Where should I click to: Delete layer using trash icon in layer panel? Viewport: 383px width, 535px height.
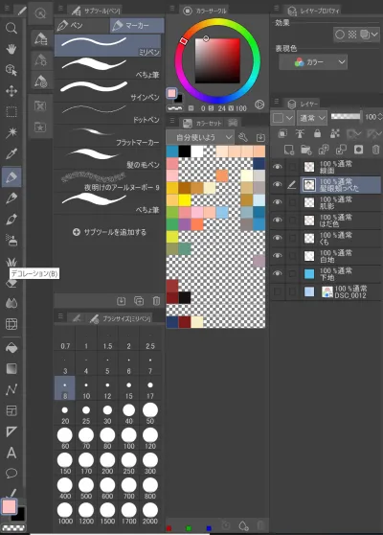pos(375,150)
